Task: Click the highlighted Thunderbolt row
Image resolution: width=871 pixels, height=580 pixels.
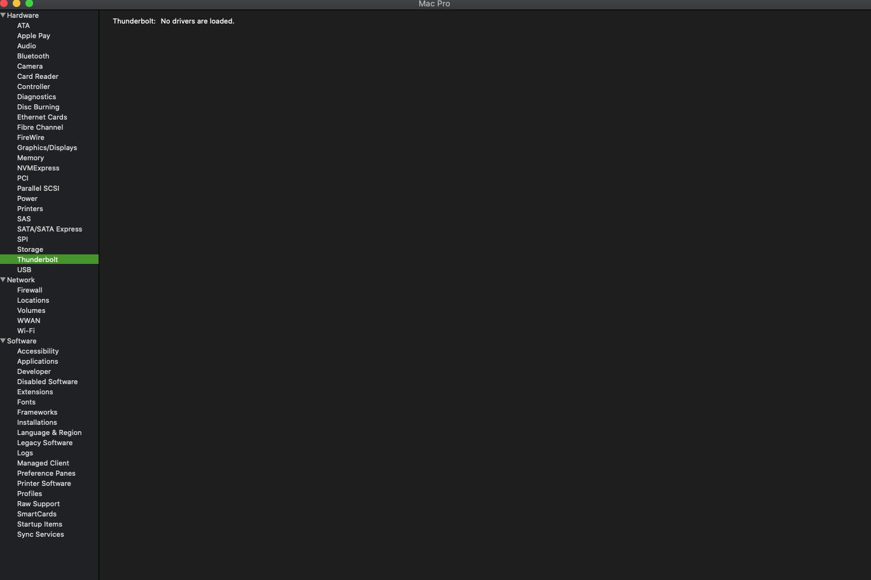Action: point(49,259)
